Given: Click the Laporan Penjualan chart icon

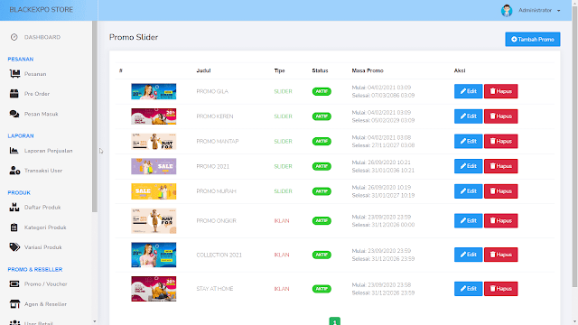Looking at the screenshot, I should click(x=14, y=151).
